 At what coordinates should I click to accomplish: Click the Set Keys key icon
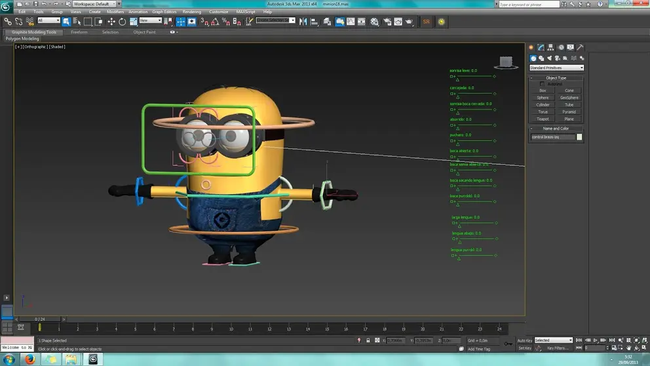click(508, 344)
